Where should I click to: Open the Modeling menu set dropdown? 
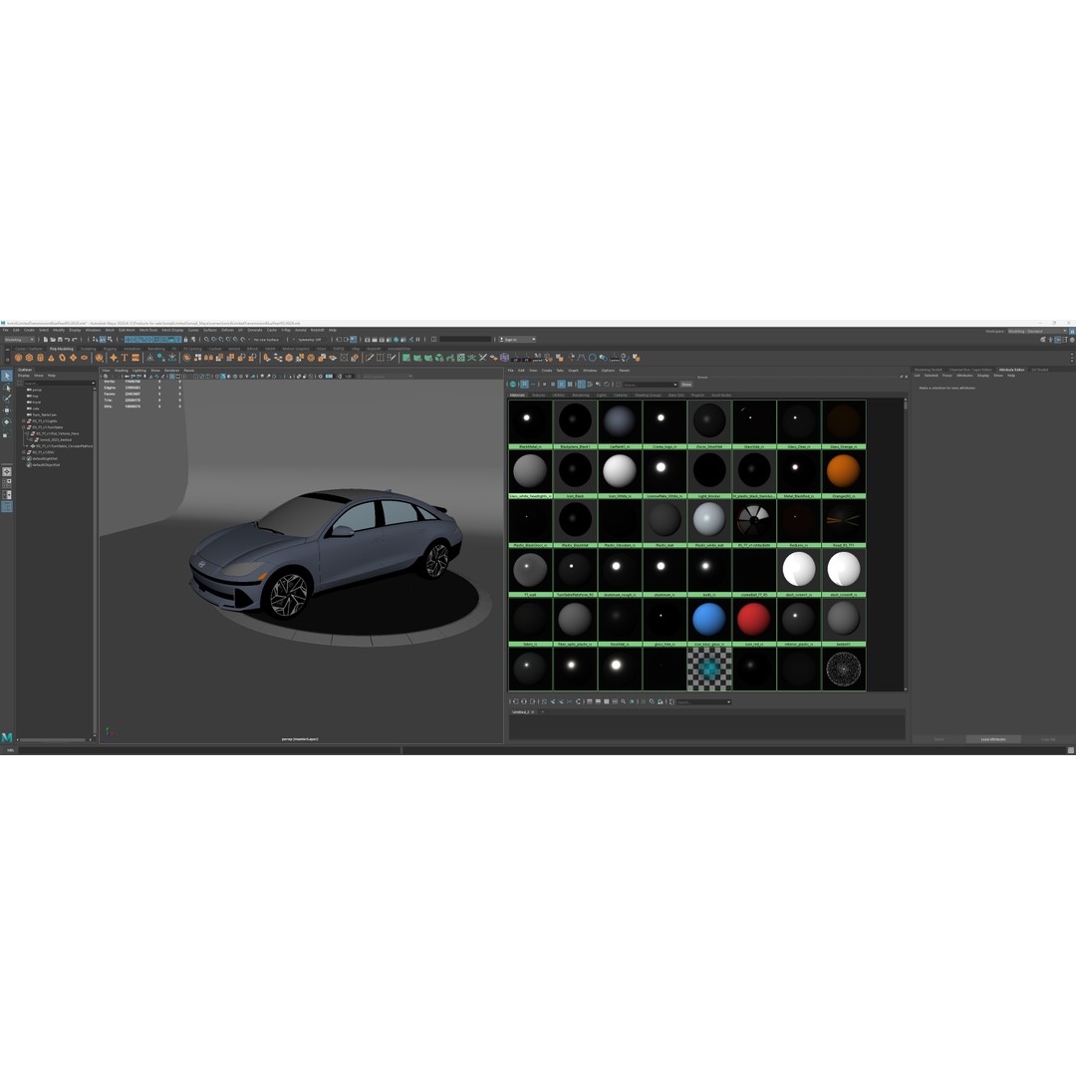tap(19, 340)
